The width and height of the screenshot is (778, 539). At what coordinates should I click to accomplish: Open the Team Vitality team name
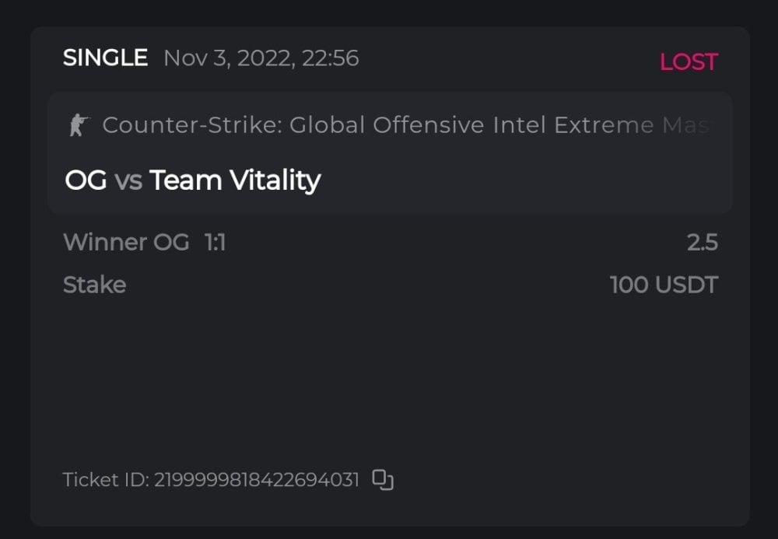[x=235, y=180]
